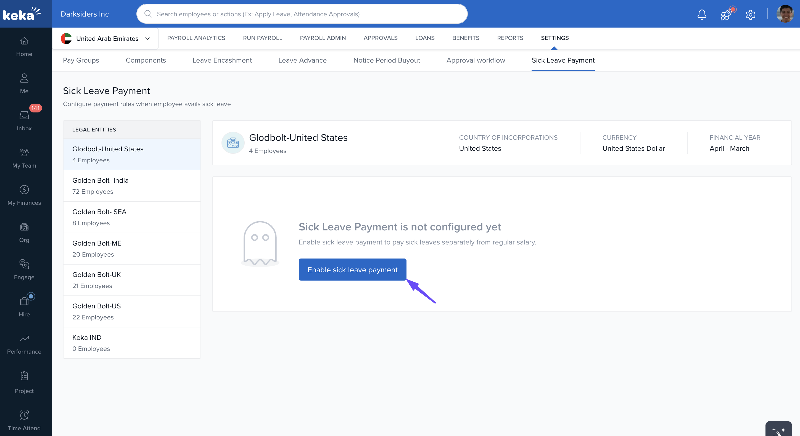Screen dimensions: 800x436
Task: Click Enable sick leave payment button
Action: (x=352, y=269)
